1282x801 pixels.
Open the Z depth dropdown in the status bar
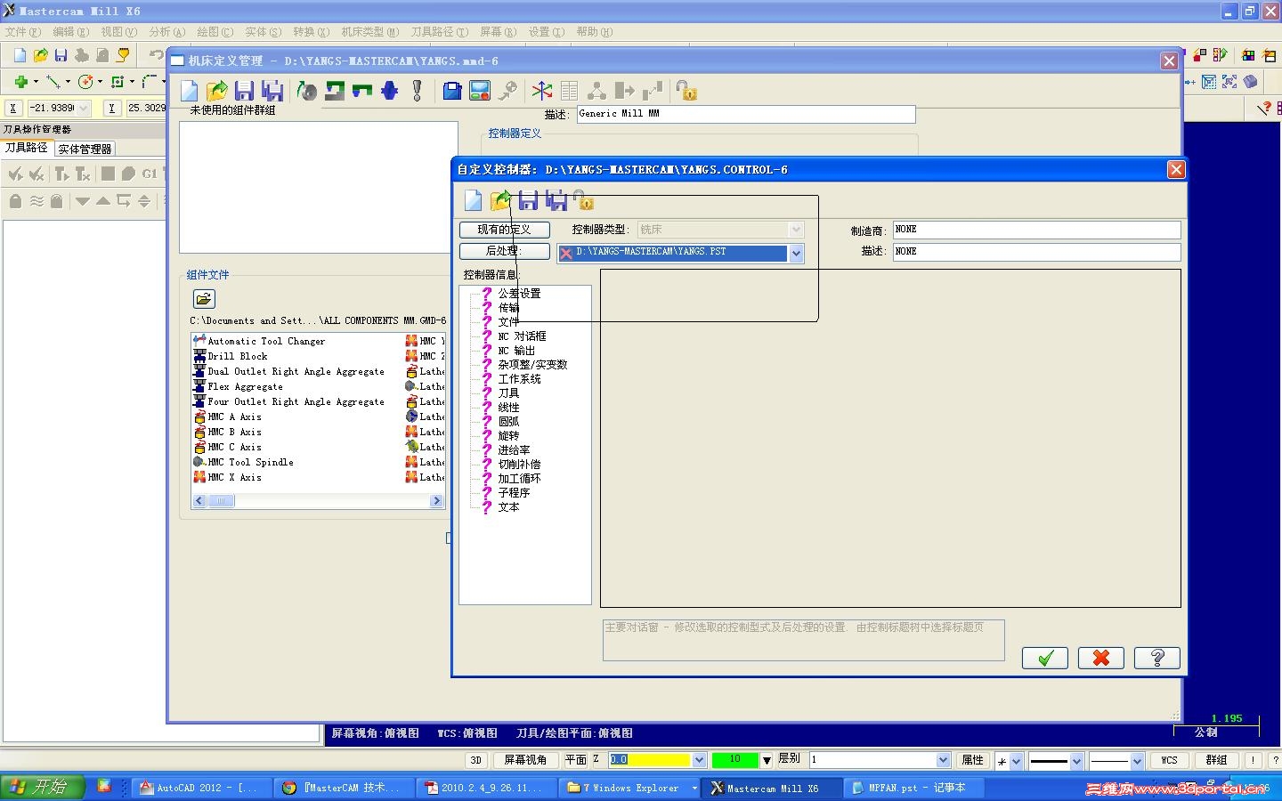click(x=699, y=760)
